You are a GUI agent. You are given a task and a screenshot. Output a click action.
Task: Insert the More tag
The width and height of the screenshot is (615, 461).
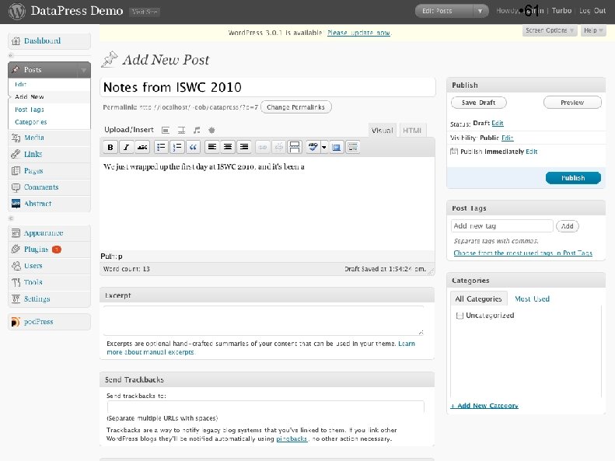pos(294,147)
